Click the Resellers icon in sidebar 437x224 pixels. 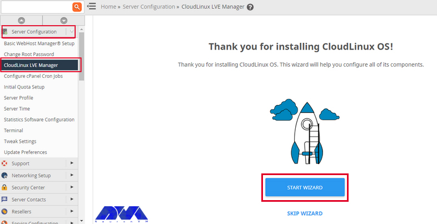pyautogui.click(x=4, y=211)
